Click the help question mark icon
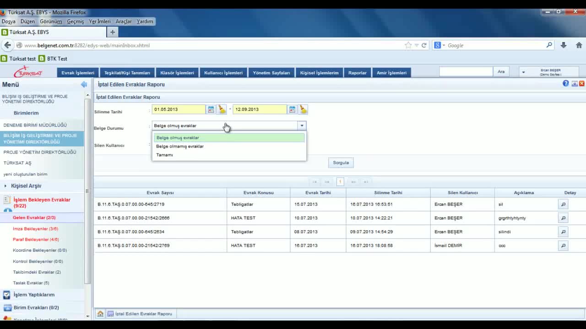This screenshot has width=586, height=329. click(566, 84)
